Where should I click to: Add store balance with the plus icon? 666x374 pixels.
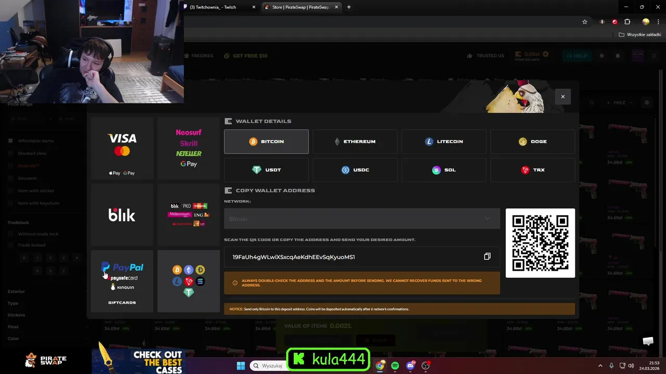point(546,55)
